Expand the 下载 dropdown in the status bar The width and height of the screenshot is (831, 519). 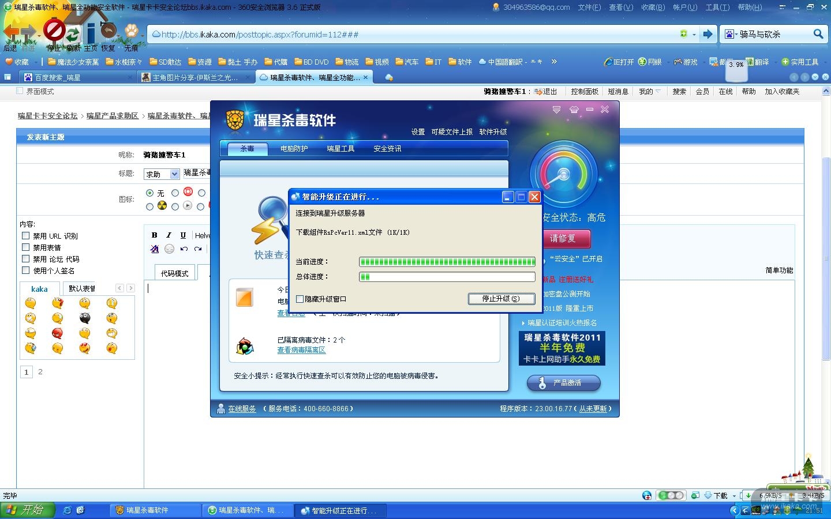[x=734, y=496]
